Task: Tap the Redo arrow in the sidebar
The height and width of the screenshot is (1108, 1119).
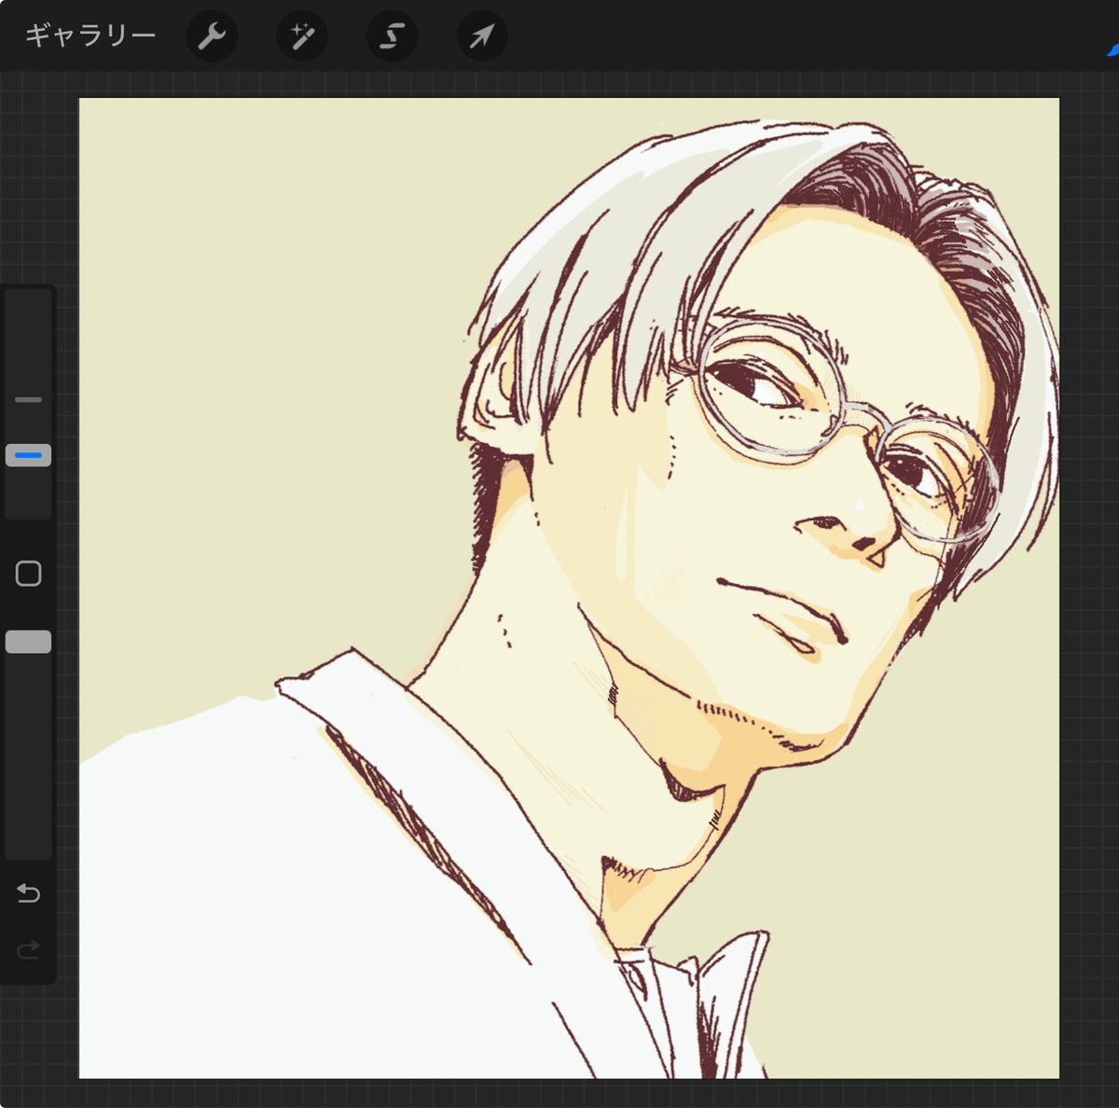Action: coord(28,949)
